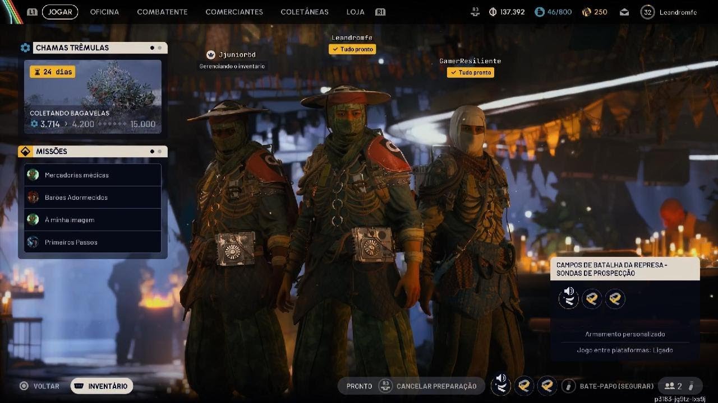718x403 pixels.
Task: Click the À minha imagem mission icon
Action: point(33,219)
